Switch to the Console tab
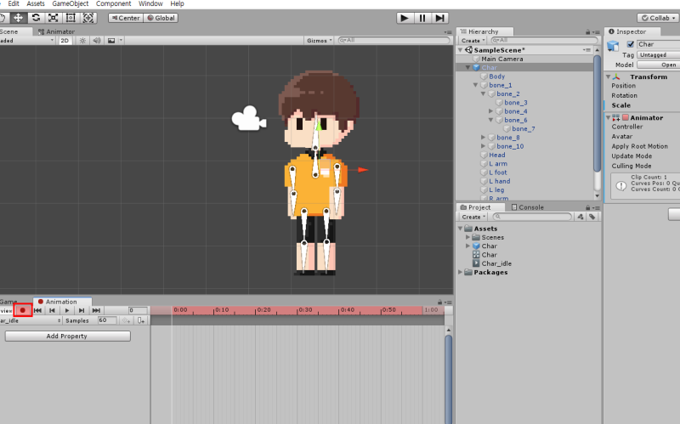680x424 pixels. pos(527,207)
